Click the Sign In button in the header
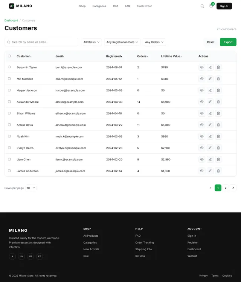The height and width of the screenshot is (282, 241). click(224, 6)
